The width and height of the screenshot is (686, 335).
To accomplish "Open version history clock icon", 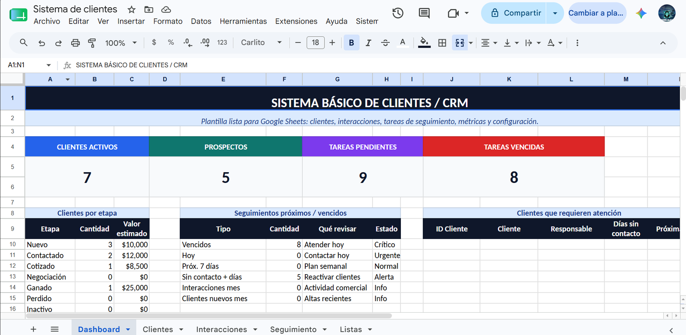I will [x=398, y=13].
